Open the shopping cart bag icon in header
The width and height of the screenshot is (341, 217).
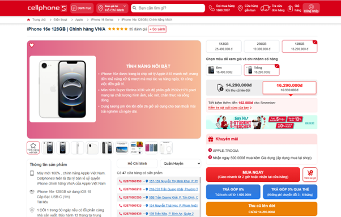coord(290,8)
